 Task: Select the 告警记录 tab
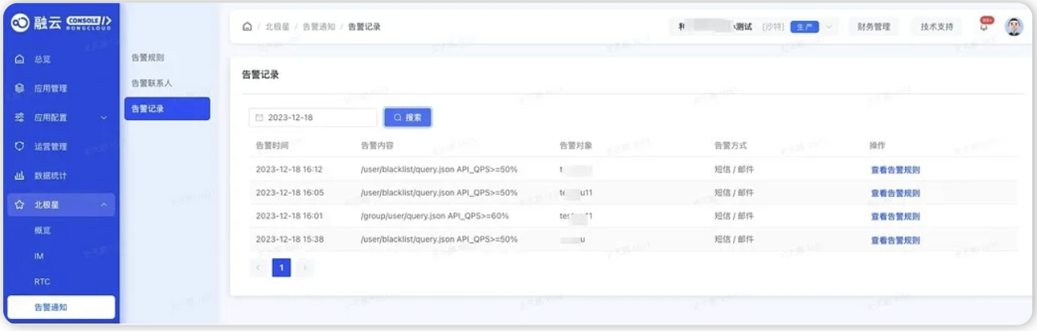pyautogui.click(x=166, y=109)
